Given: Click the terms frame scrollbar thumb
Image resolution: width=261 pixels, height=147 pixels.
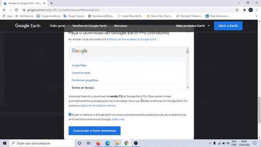Looking at the screenshot, I should coord(188,51).
